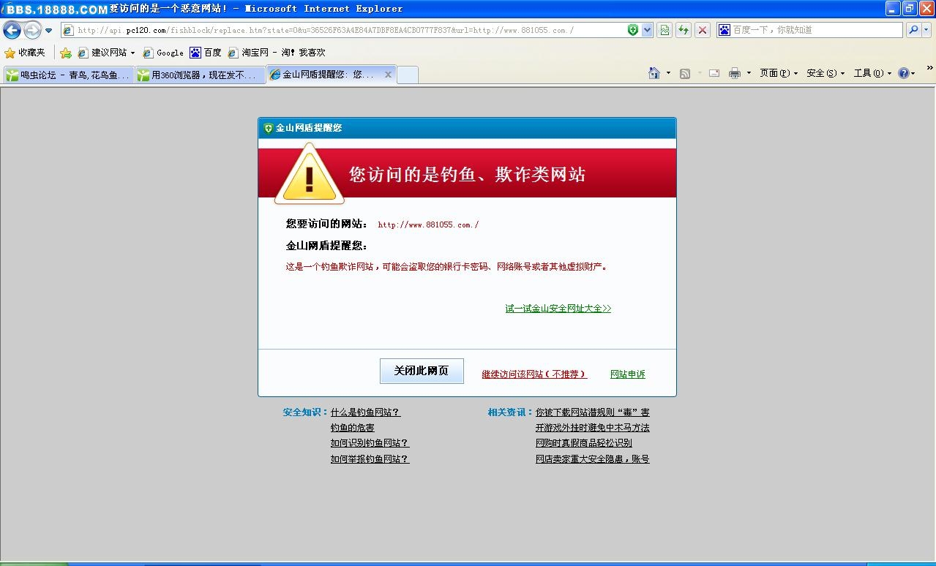Switch to the 鸣虫论坛 tab
The width and height of the screenshot is (936, 566).
pyautogui.click(x=68, y=75)
